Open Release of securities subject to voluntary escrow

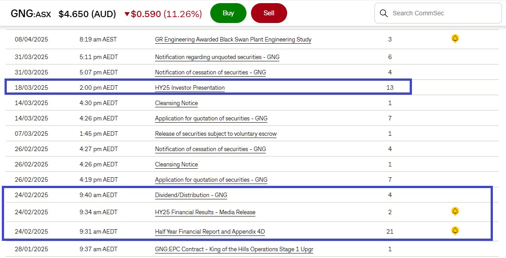pos(216,134)
